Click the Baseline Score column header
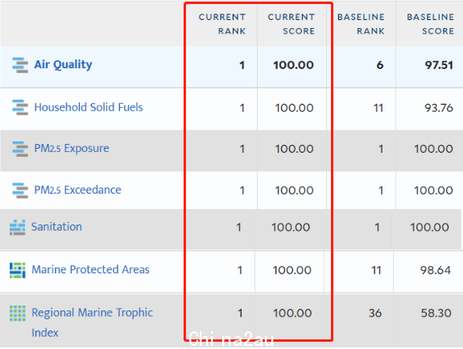Screen dimensions: 463x349 point(430,24)
